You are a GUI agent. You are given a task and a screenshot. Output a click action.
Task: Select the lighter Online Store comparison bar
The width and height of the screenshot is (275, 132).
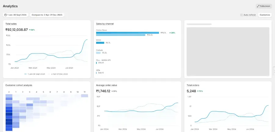point(121,35)
